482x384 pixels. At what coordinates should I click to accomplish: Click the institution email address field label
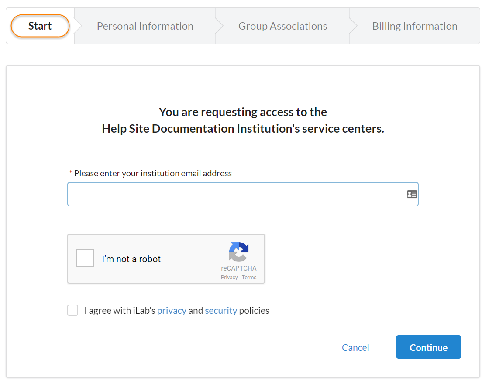pos(153,173)
